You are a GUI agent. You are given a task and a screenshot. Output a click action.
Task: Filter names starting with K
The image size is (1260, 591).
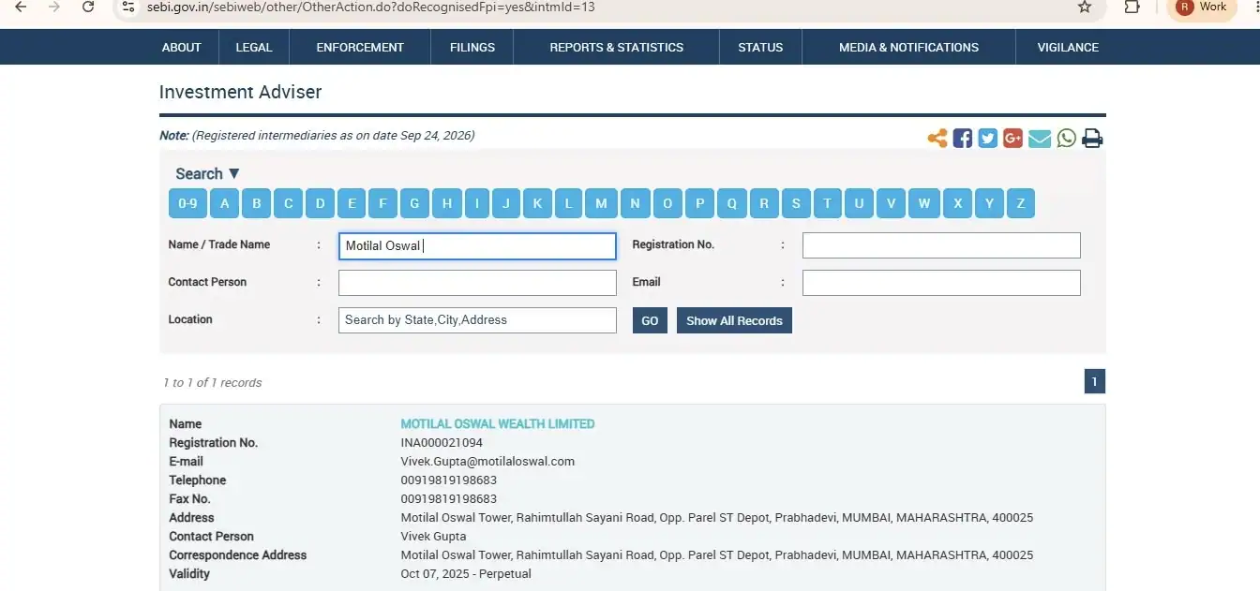point(537,203)
